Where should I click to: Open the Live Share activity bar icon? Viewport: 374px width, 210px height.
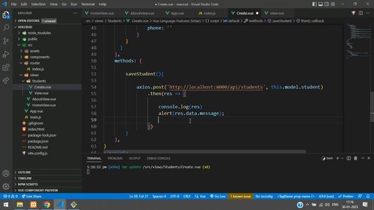[6, 80]
